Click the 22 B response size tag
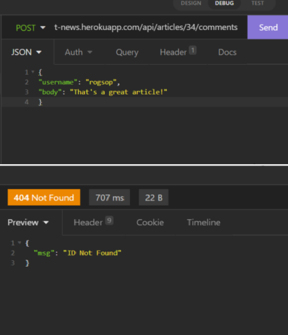Image resolution: width=288 pixels, height=335 pixels. pyautogui.click(x=153, y=198)
